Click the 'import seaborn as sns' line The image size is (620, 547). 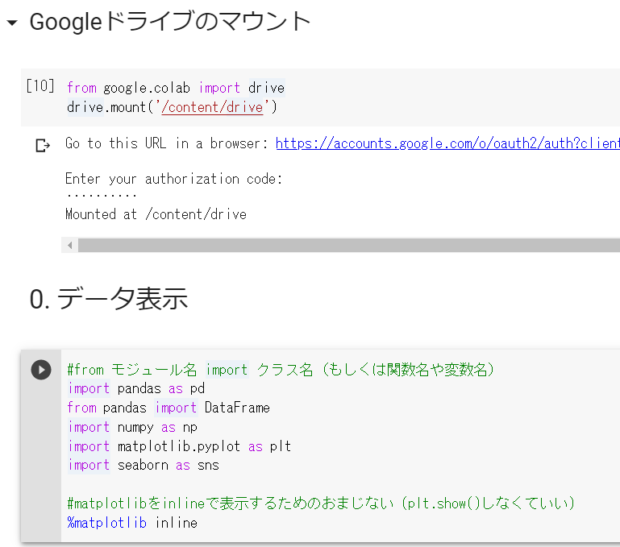[x=144, y=465]
